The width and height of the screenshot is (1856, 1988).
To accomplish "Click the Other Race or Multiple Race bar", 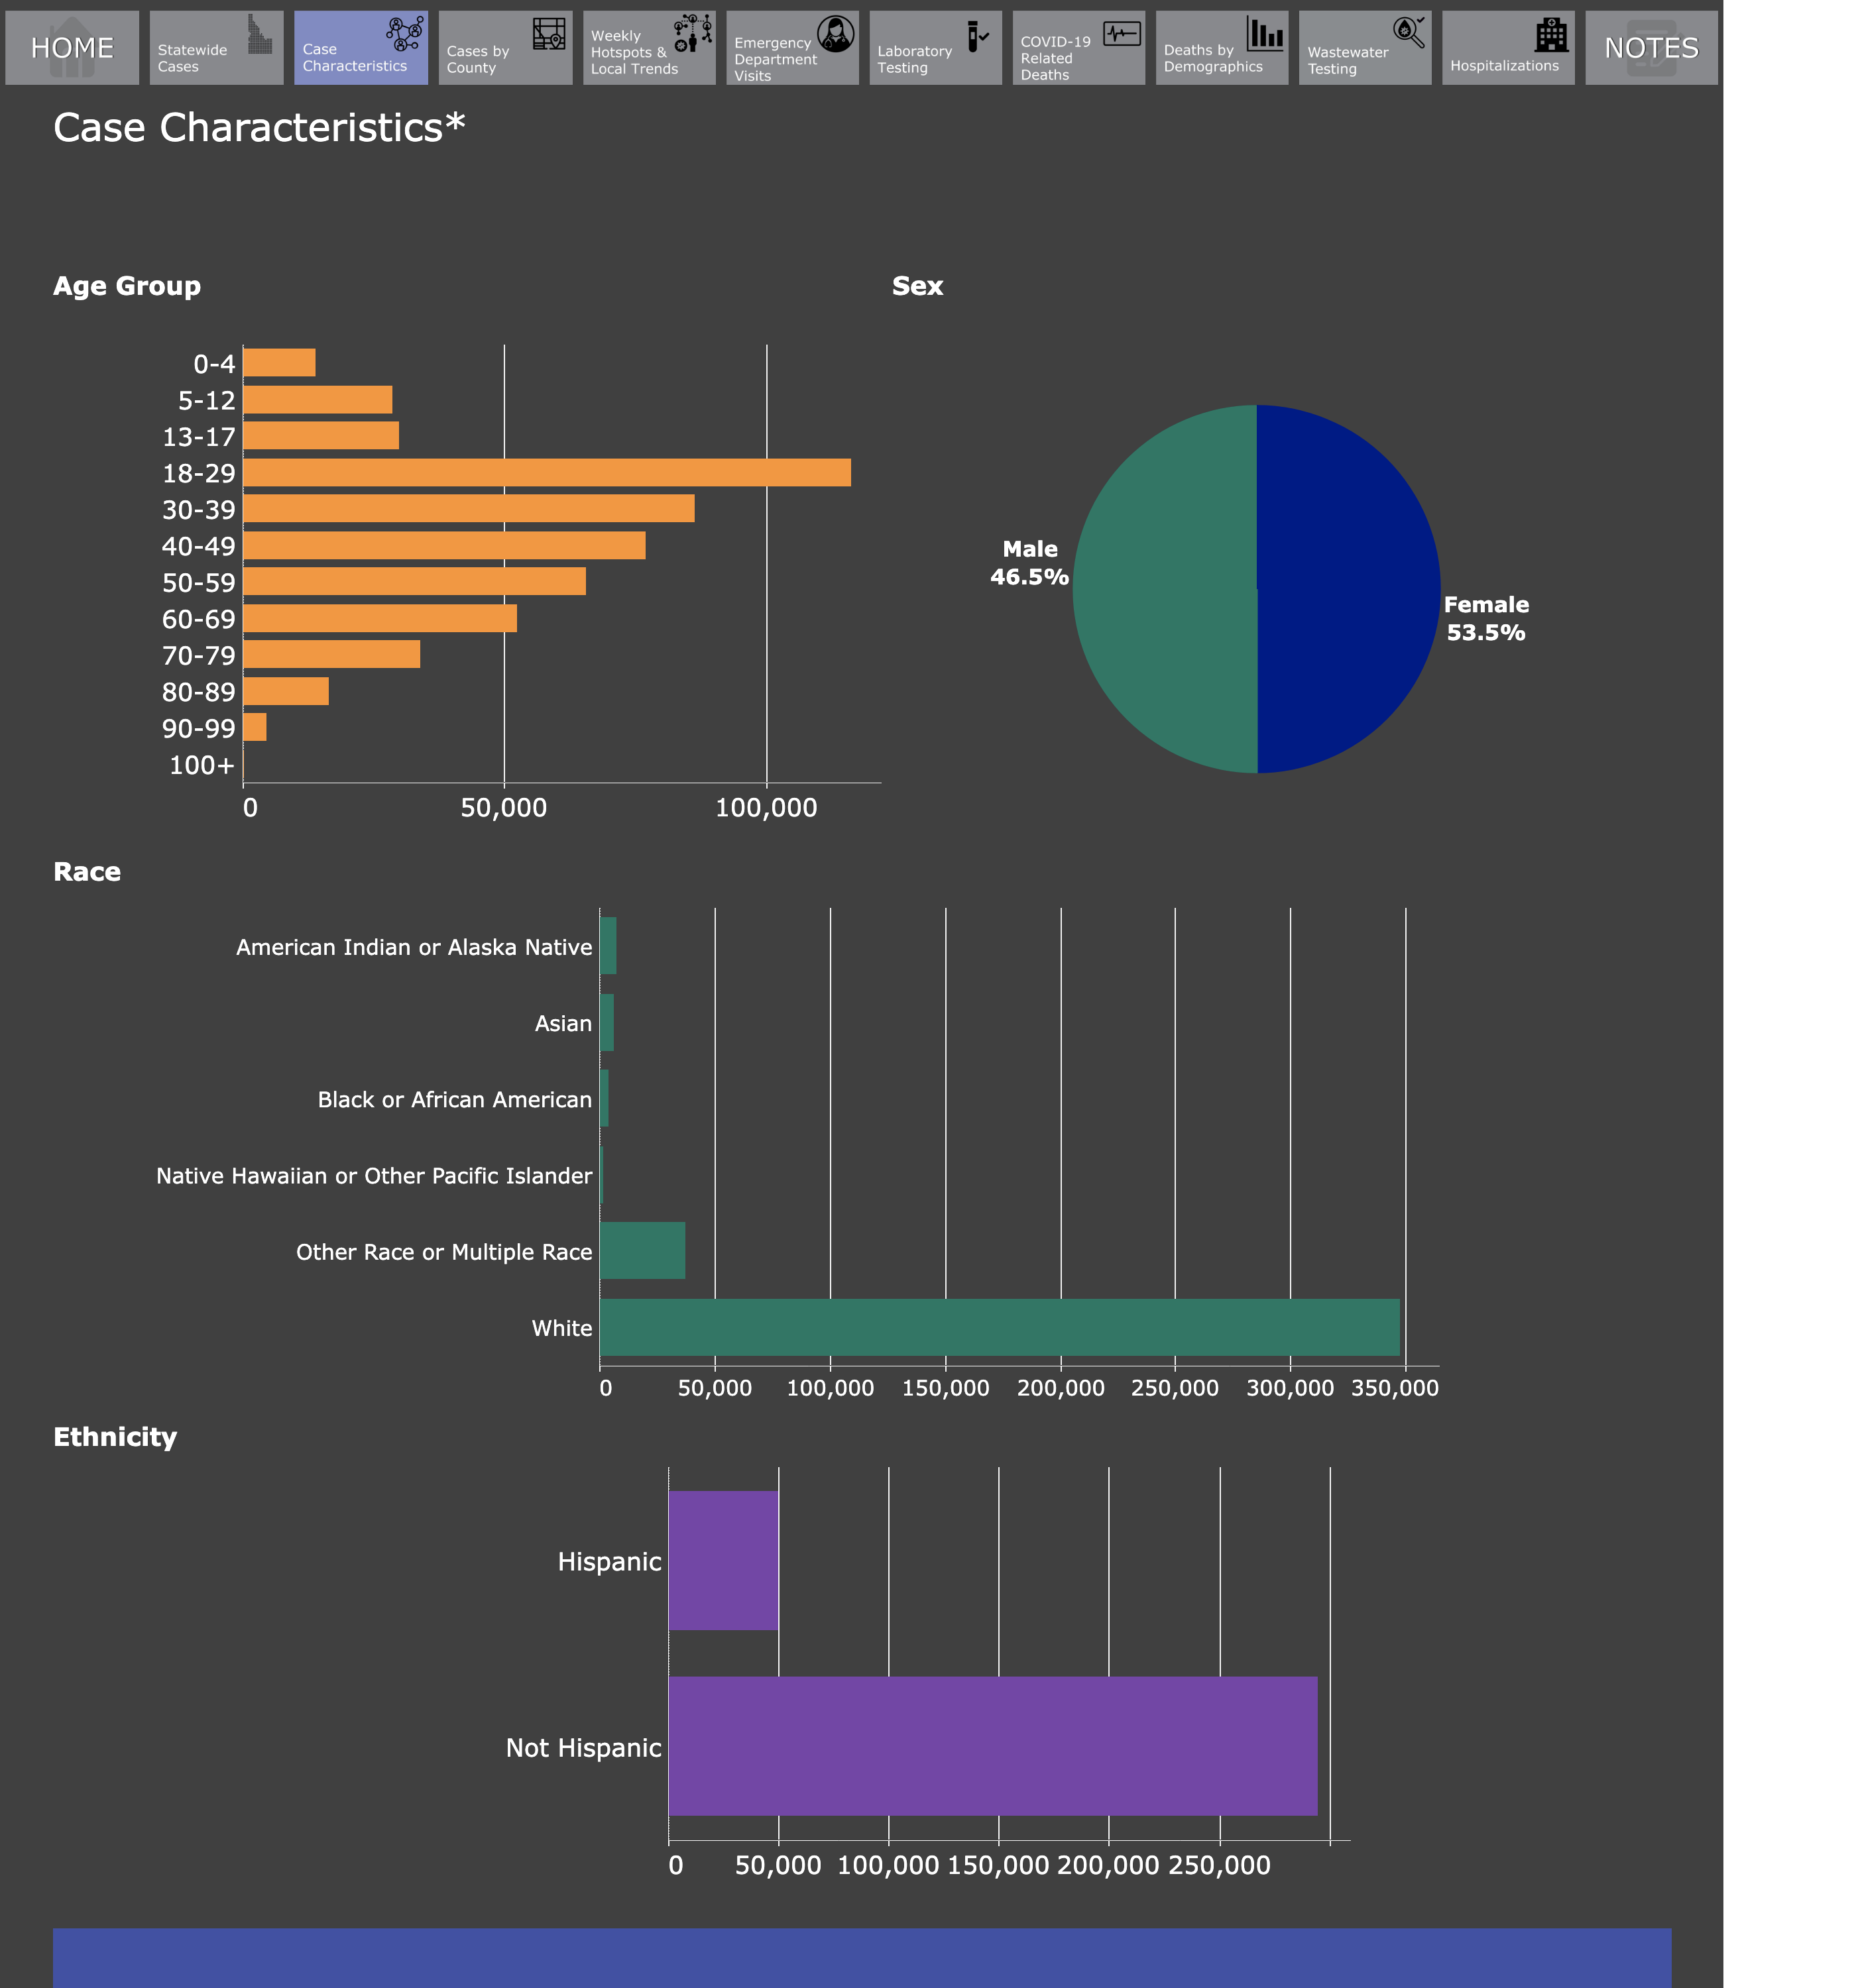I will coord(642,1251).
